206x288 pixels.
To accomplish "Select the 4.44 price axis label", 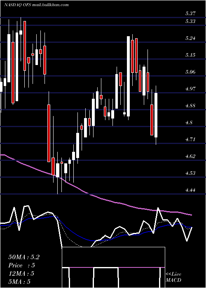I will pos(190,190).
